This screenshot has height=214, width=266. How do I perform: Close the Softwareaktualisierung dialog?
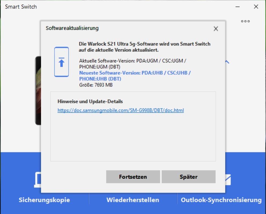[216, 29]
